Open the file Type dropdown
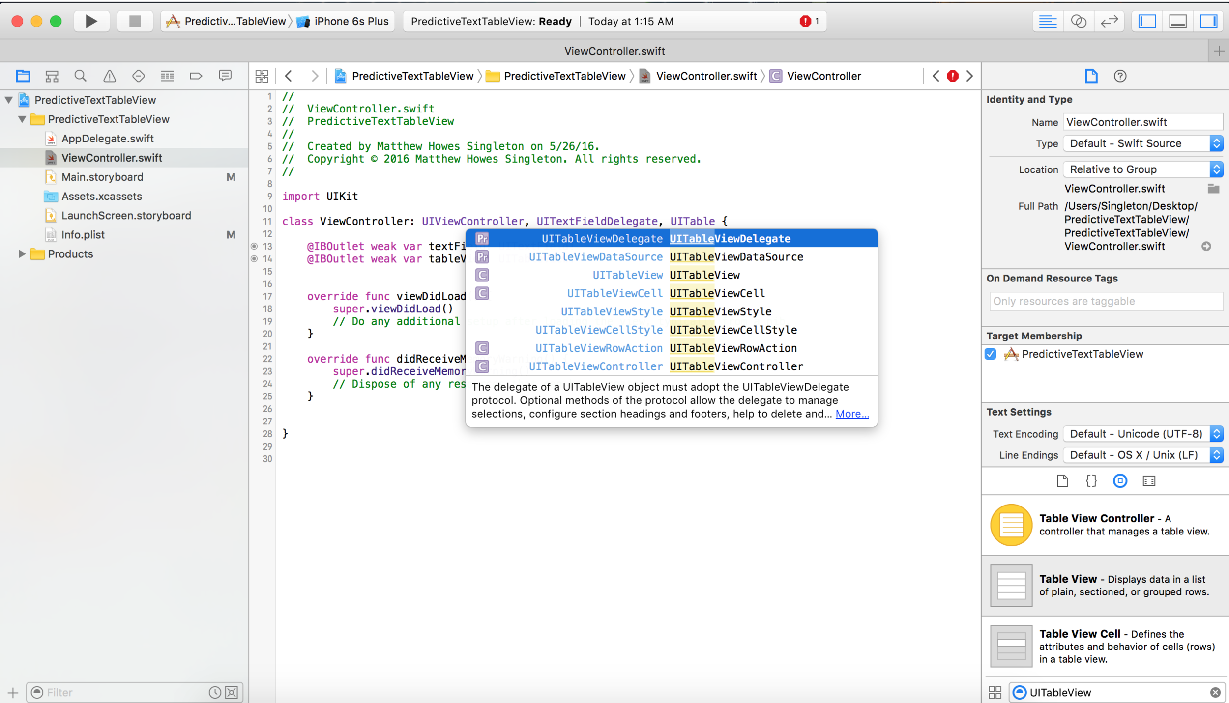This screenshot has width=1229, height=703. point(1143,143)
